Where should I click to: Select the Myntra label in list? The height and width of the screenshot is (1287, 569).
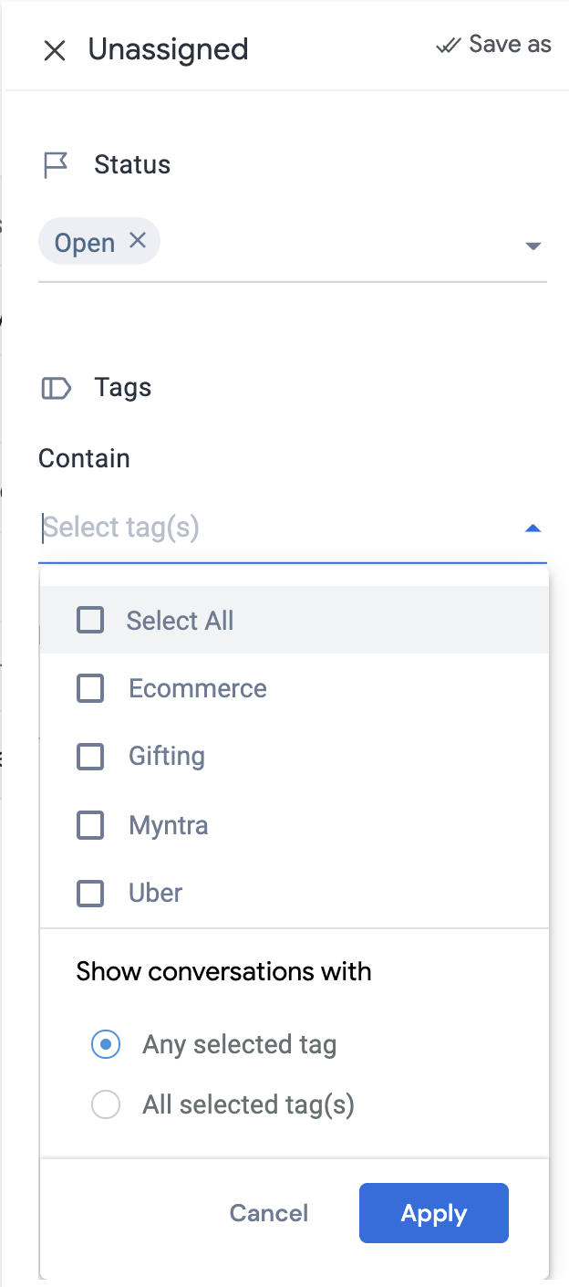(169, 825)
